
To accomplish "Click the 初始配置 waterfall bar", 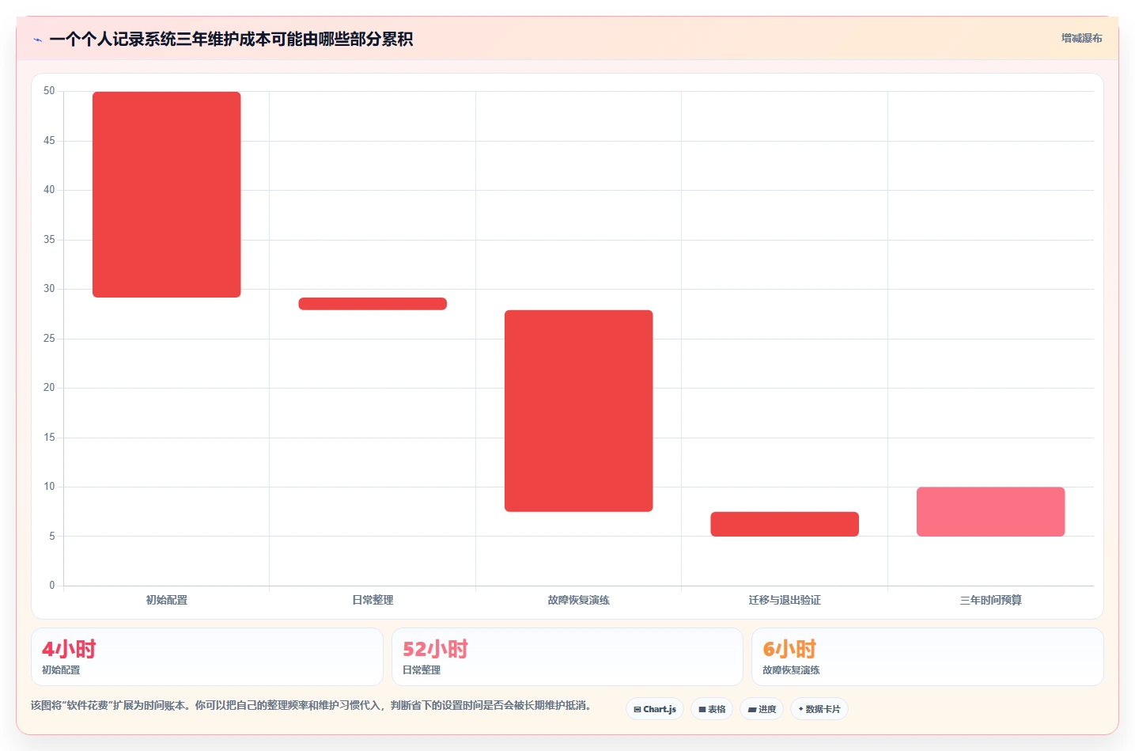I will pos(167,195).
